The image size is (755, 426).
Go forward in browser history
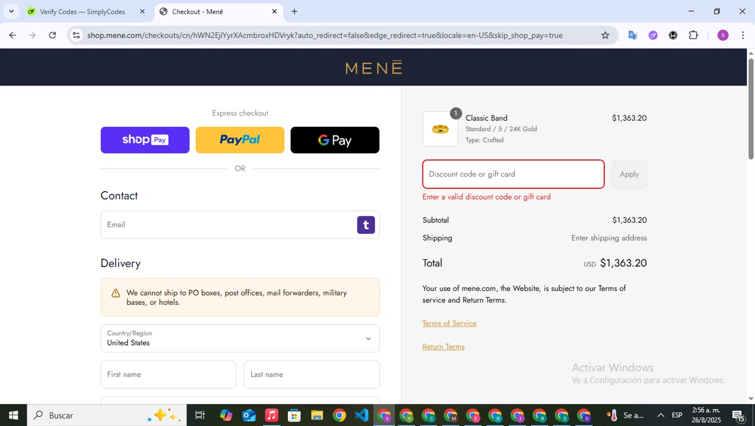pyautogui.click(x=32, y=35)
